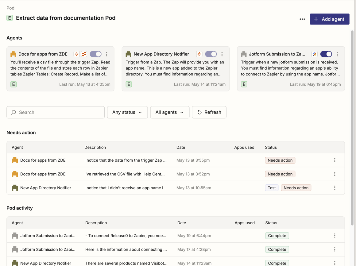Open the All agents dropdown
356x266 pixels.
click(170, 112)
